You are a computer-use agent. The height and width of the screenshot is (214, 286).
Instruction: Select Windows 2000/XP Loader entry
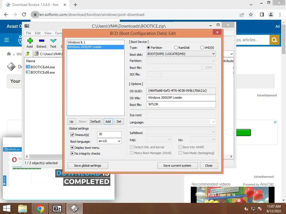pos(96,47)
